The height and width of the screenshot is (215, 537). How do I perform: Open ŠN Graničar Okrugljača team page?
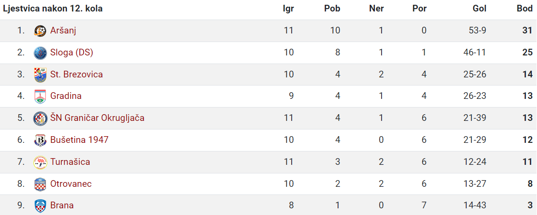97,118
